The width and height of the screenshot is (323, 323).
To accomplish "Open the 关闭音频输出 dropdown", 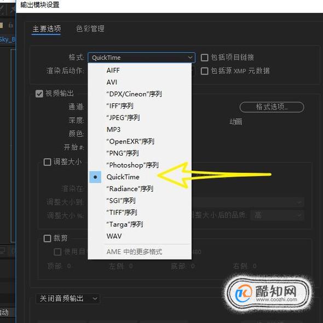I will pyautogui.click(x=68, y=298).
